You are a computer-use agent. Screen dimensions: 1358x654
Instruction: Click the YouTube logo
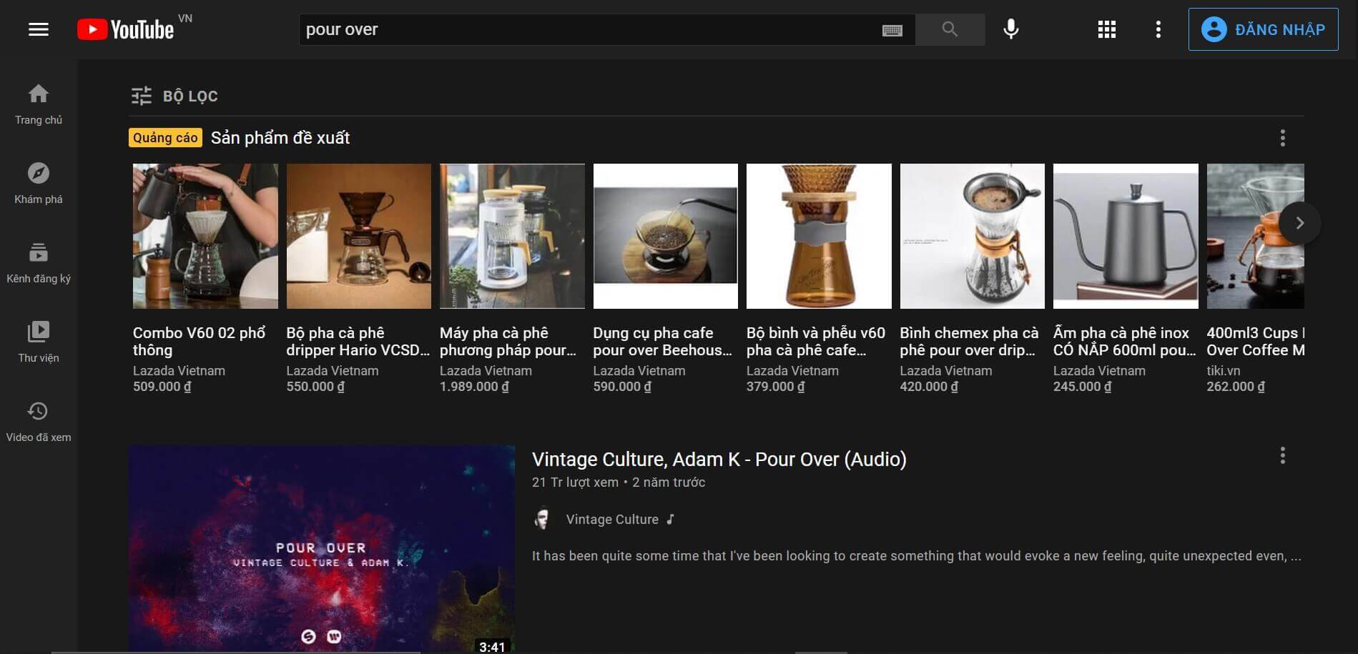pyautogui.click(x=126, y=29)
